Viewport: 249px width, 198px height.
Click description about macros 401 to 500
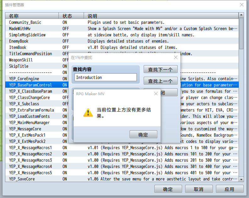click(x=163, y=173)
